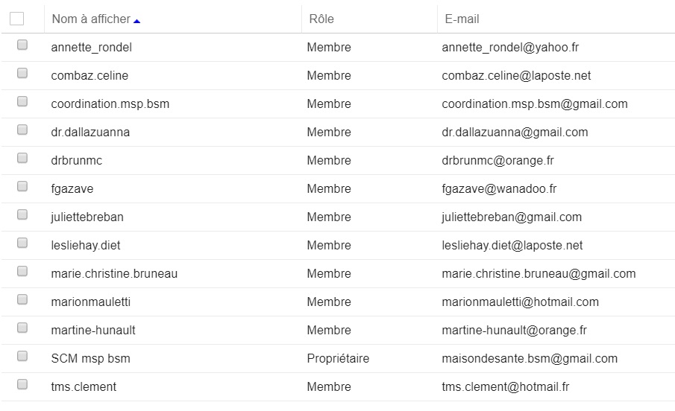Tick the checkbox for coordination.msp.bsm
675x411 pixels.
[x=22, y=101]
